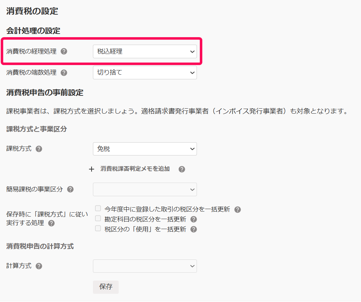Click the 消費税の経理処理 label

click(x=31, y=51)
